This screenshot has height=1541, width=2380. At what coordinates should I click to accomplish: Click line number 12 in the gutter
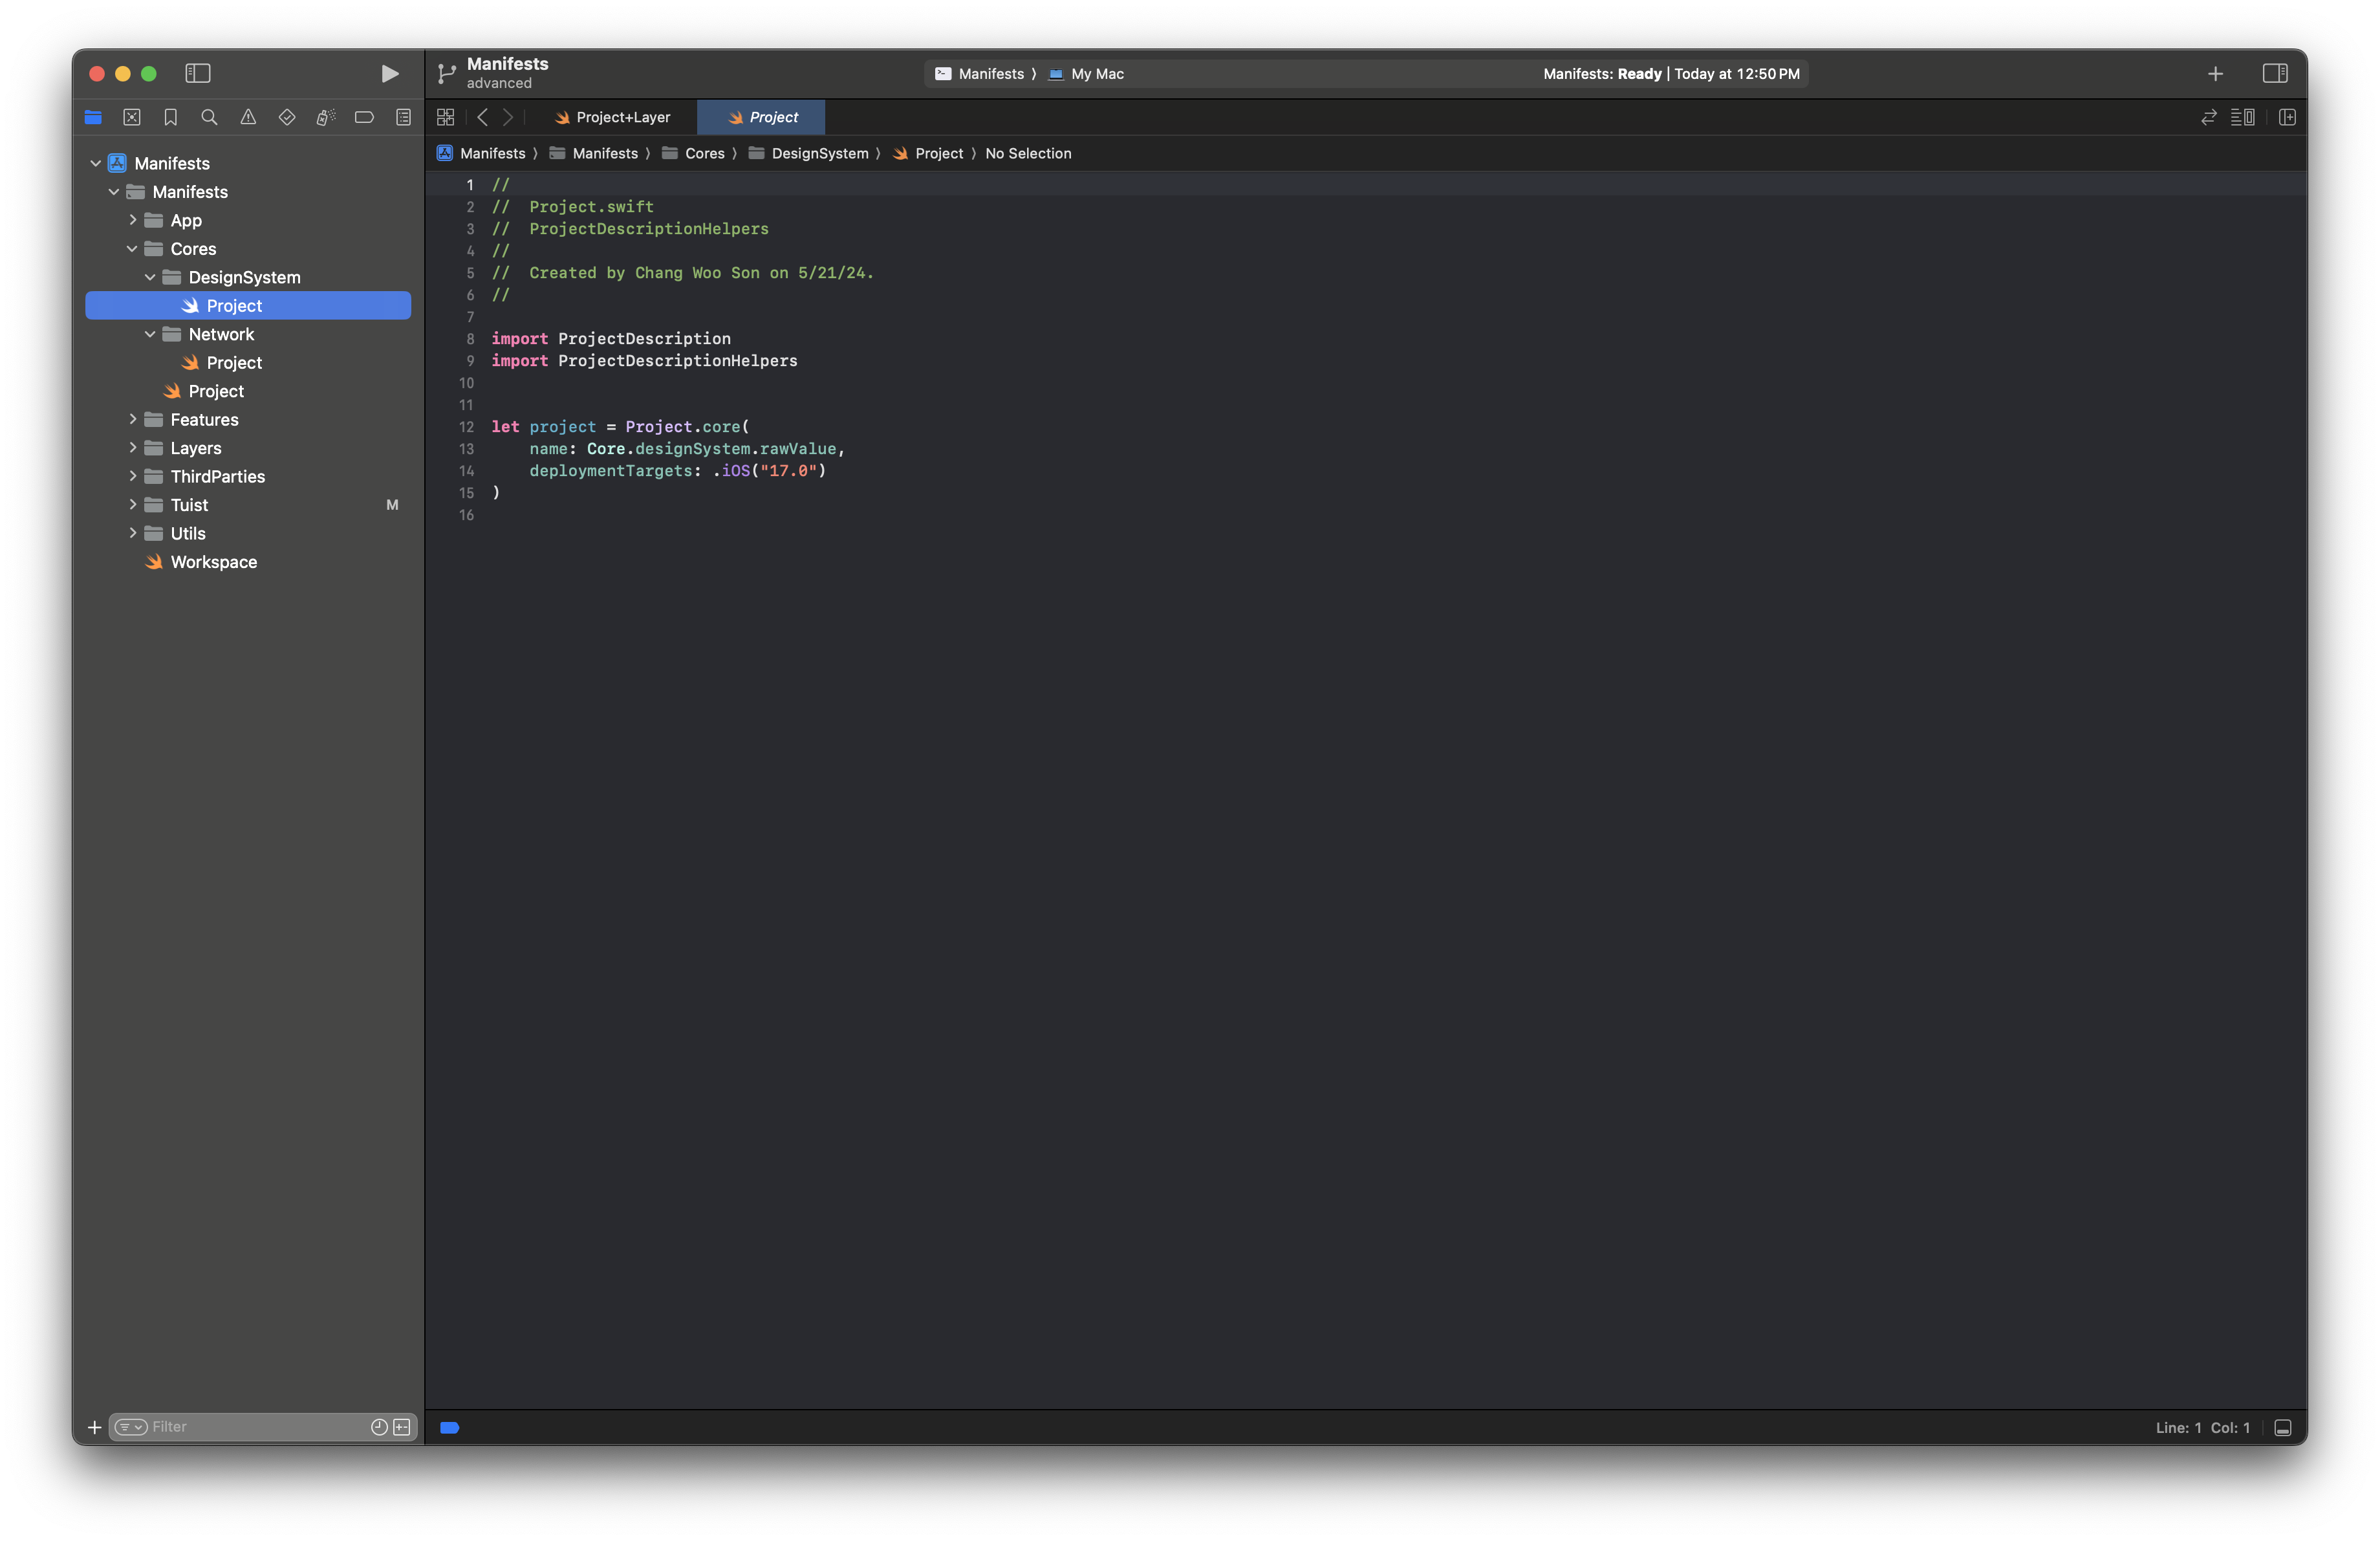coord(466,427)
